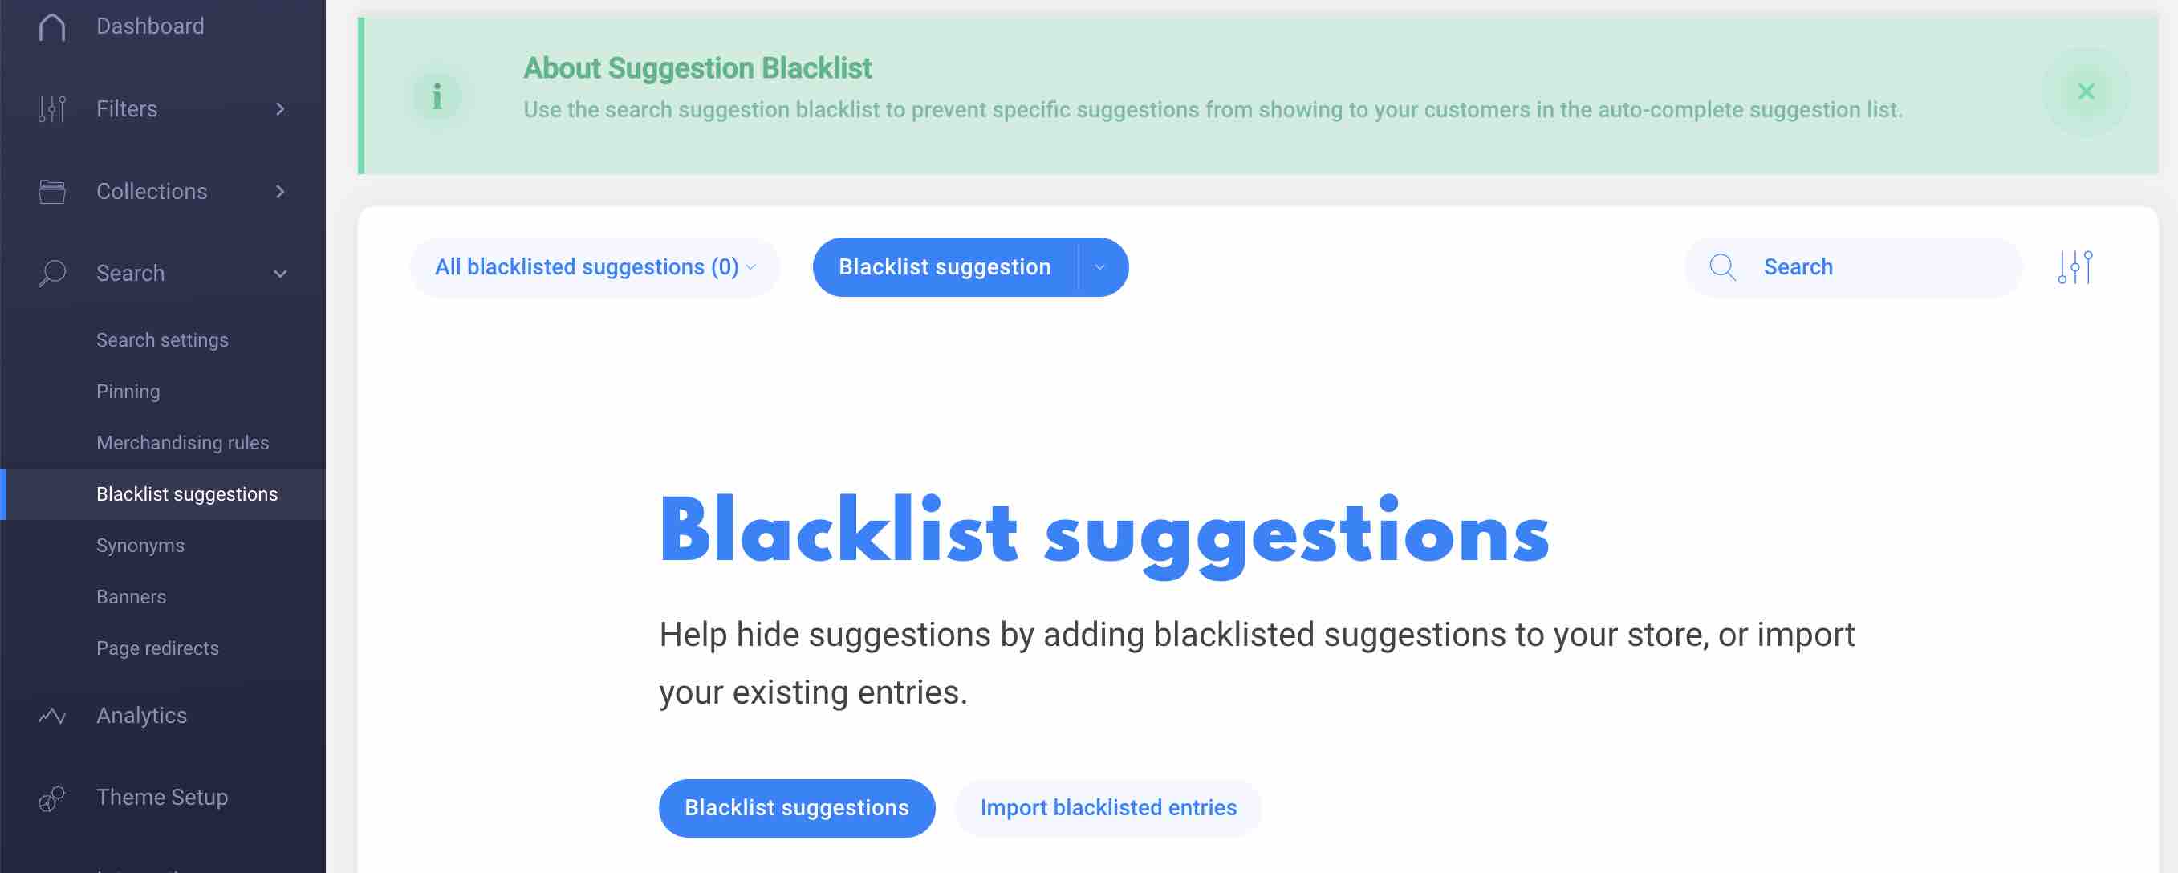Select the Synonyms menu item
Screen dimensions: 2178x873
[x=139, y=546]
